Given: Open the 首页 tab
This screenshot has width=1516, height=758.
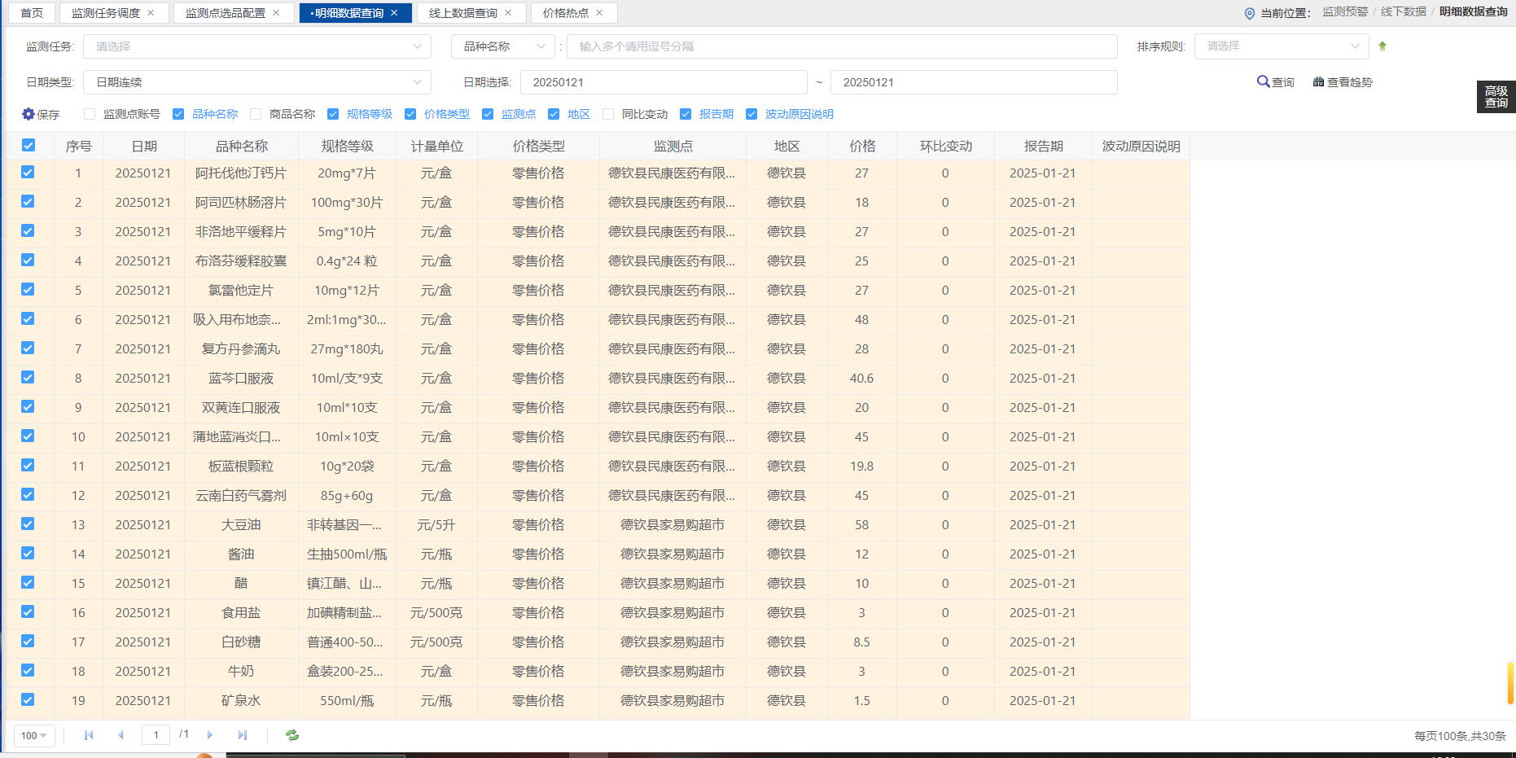Looking at the screenshot, I should coord(32,13).
